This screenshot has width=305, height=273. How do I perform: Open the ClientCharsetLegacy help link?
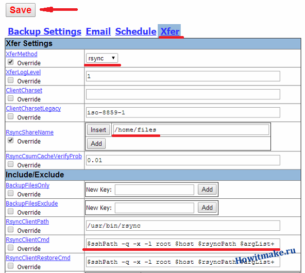click(33, 109)
